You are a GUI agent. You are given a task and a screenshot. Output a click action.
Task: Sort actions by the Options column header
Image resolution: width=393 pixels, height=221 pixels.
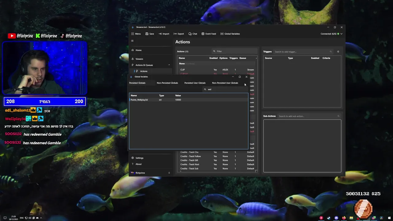click(224, 58)
